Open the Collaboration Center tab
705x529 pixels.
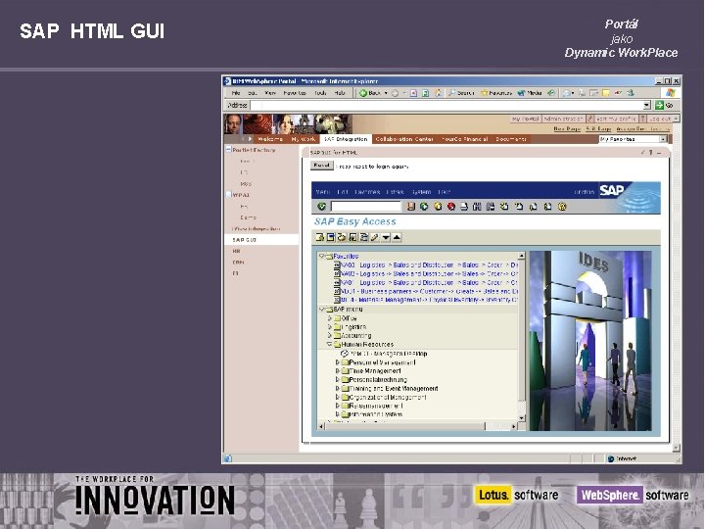point(404,139)
